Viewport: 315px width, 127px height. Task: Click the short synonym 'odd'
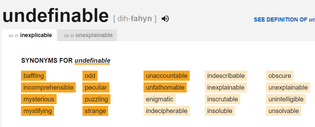point(90,76)
